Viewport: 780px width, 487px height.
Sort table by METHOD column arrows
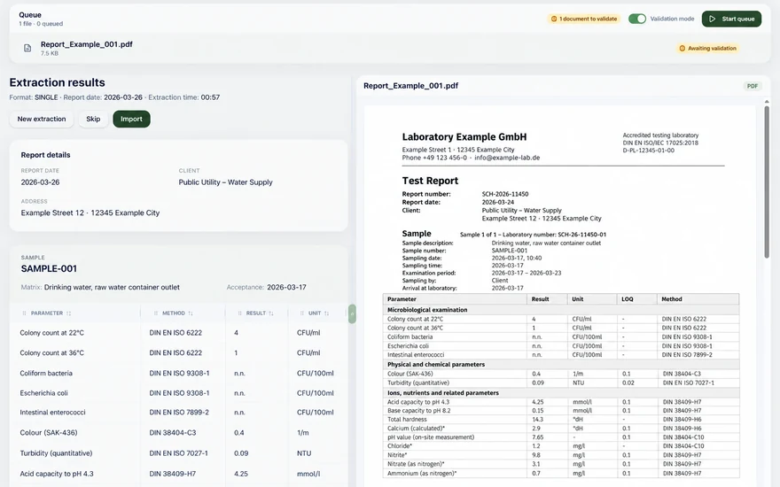[191, 313]
